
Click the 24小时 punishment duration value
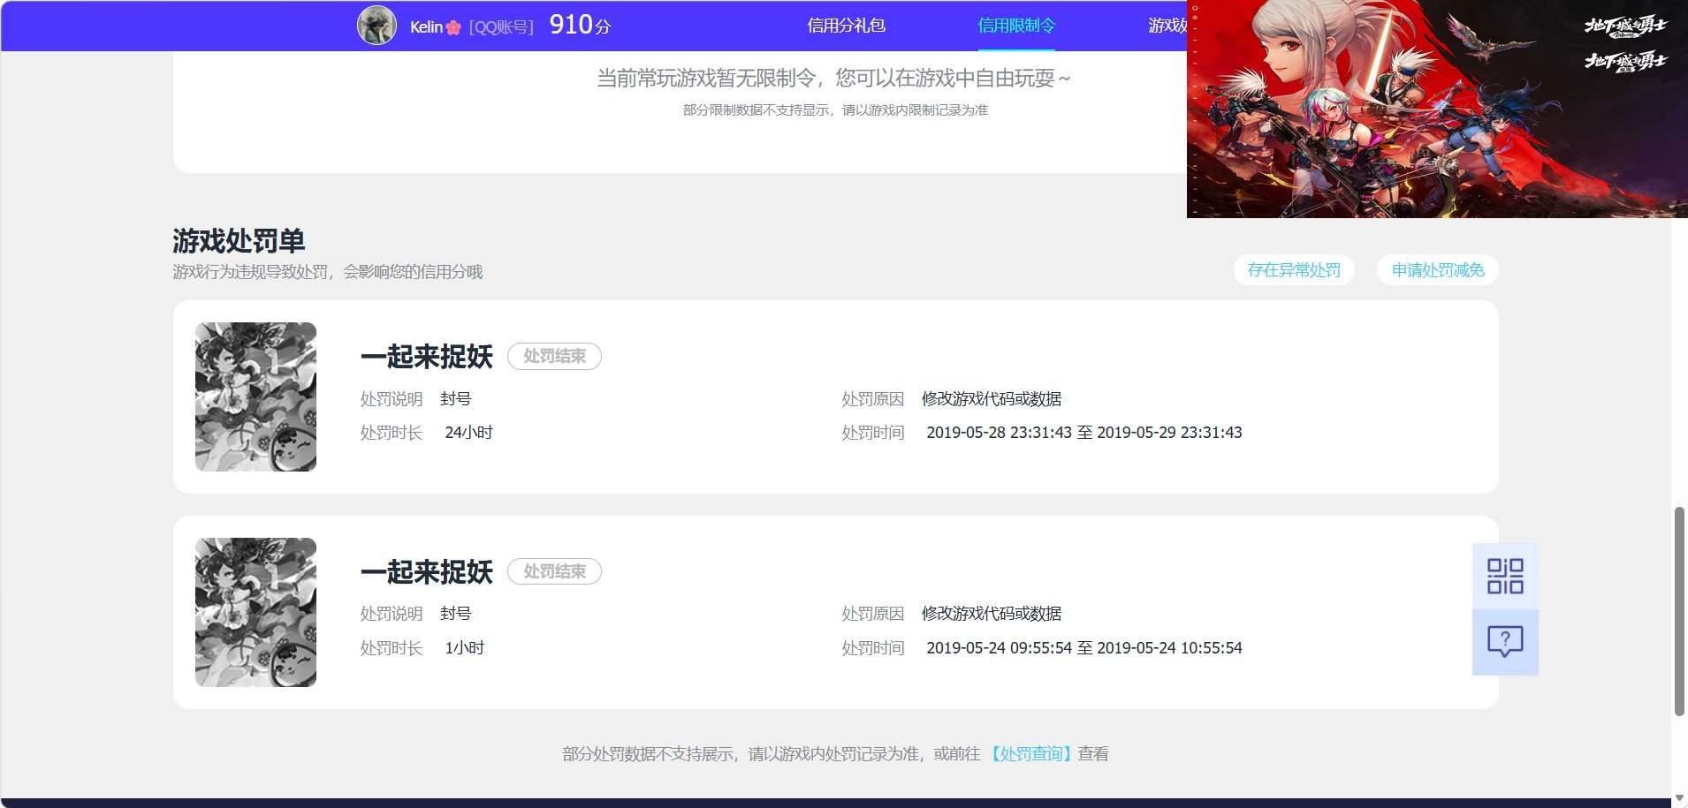coord(468,433)
